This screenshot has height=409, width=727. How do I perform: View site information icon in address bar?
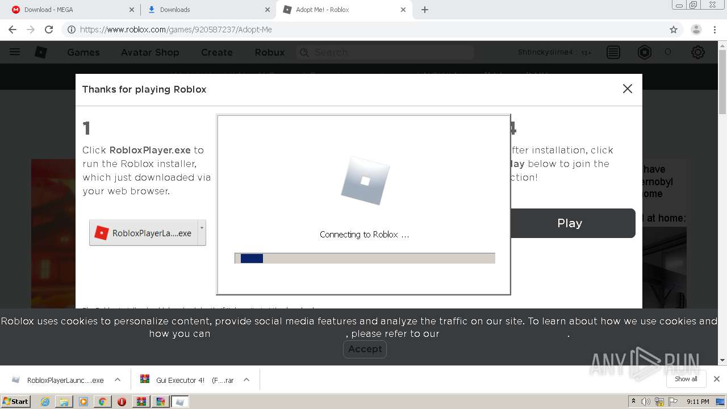72,30
